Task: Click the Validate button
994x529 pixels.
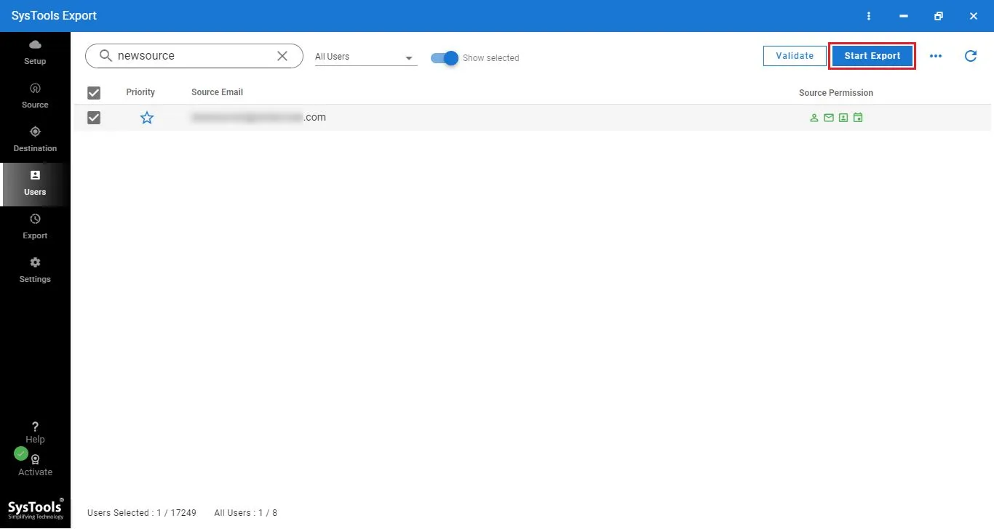Action: (x=795, y=56)
